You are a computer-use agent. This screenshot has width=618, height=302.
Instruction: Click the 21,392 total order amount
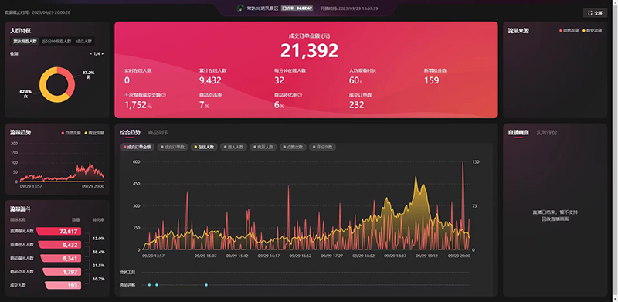(x=310, y=50)
